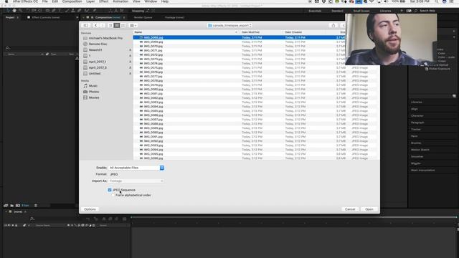Click the search magnifier in Project panel

click(7, 48)
